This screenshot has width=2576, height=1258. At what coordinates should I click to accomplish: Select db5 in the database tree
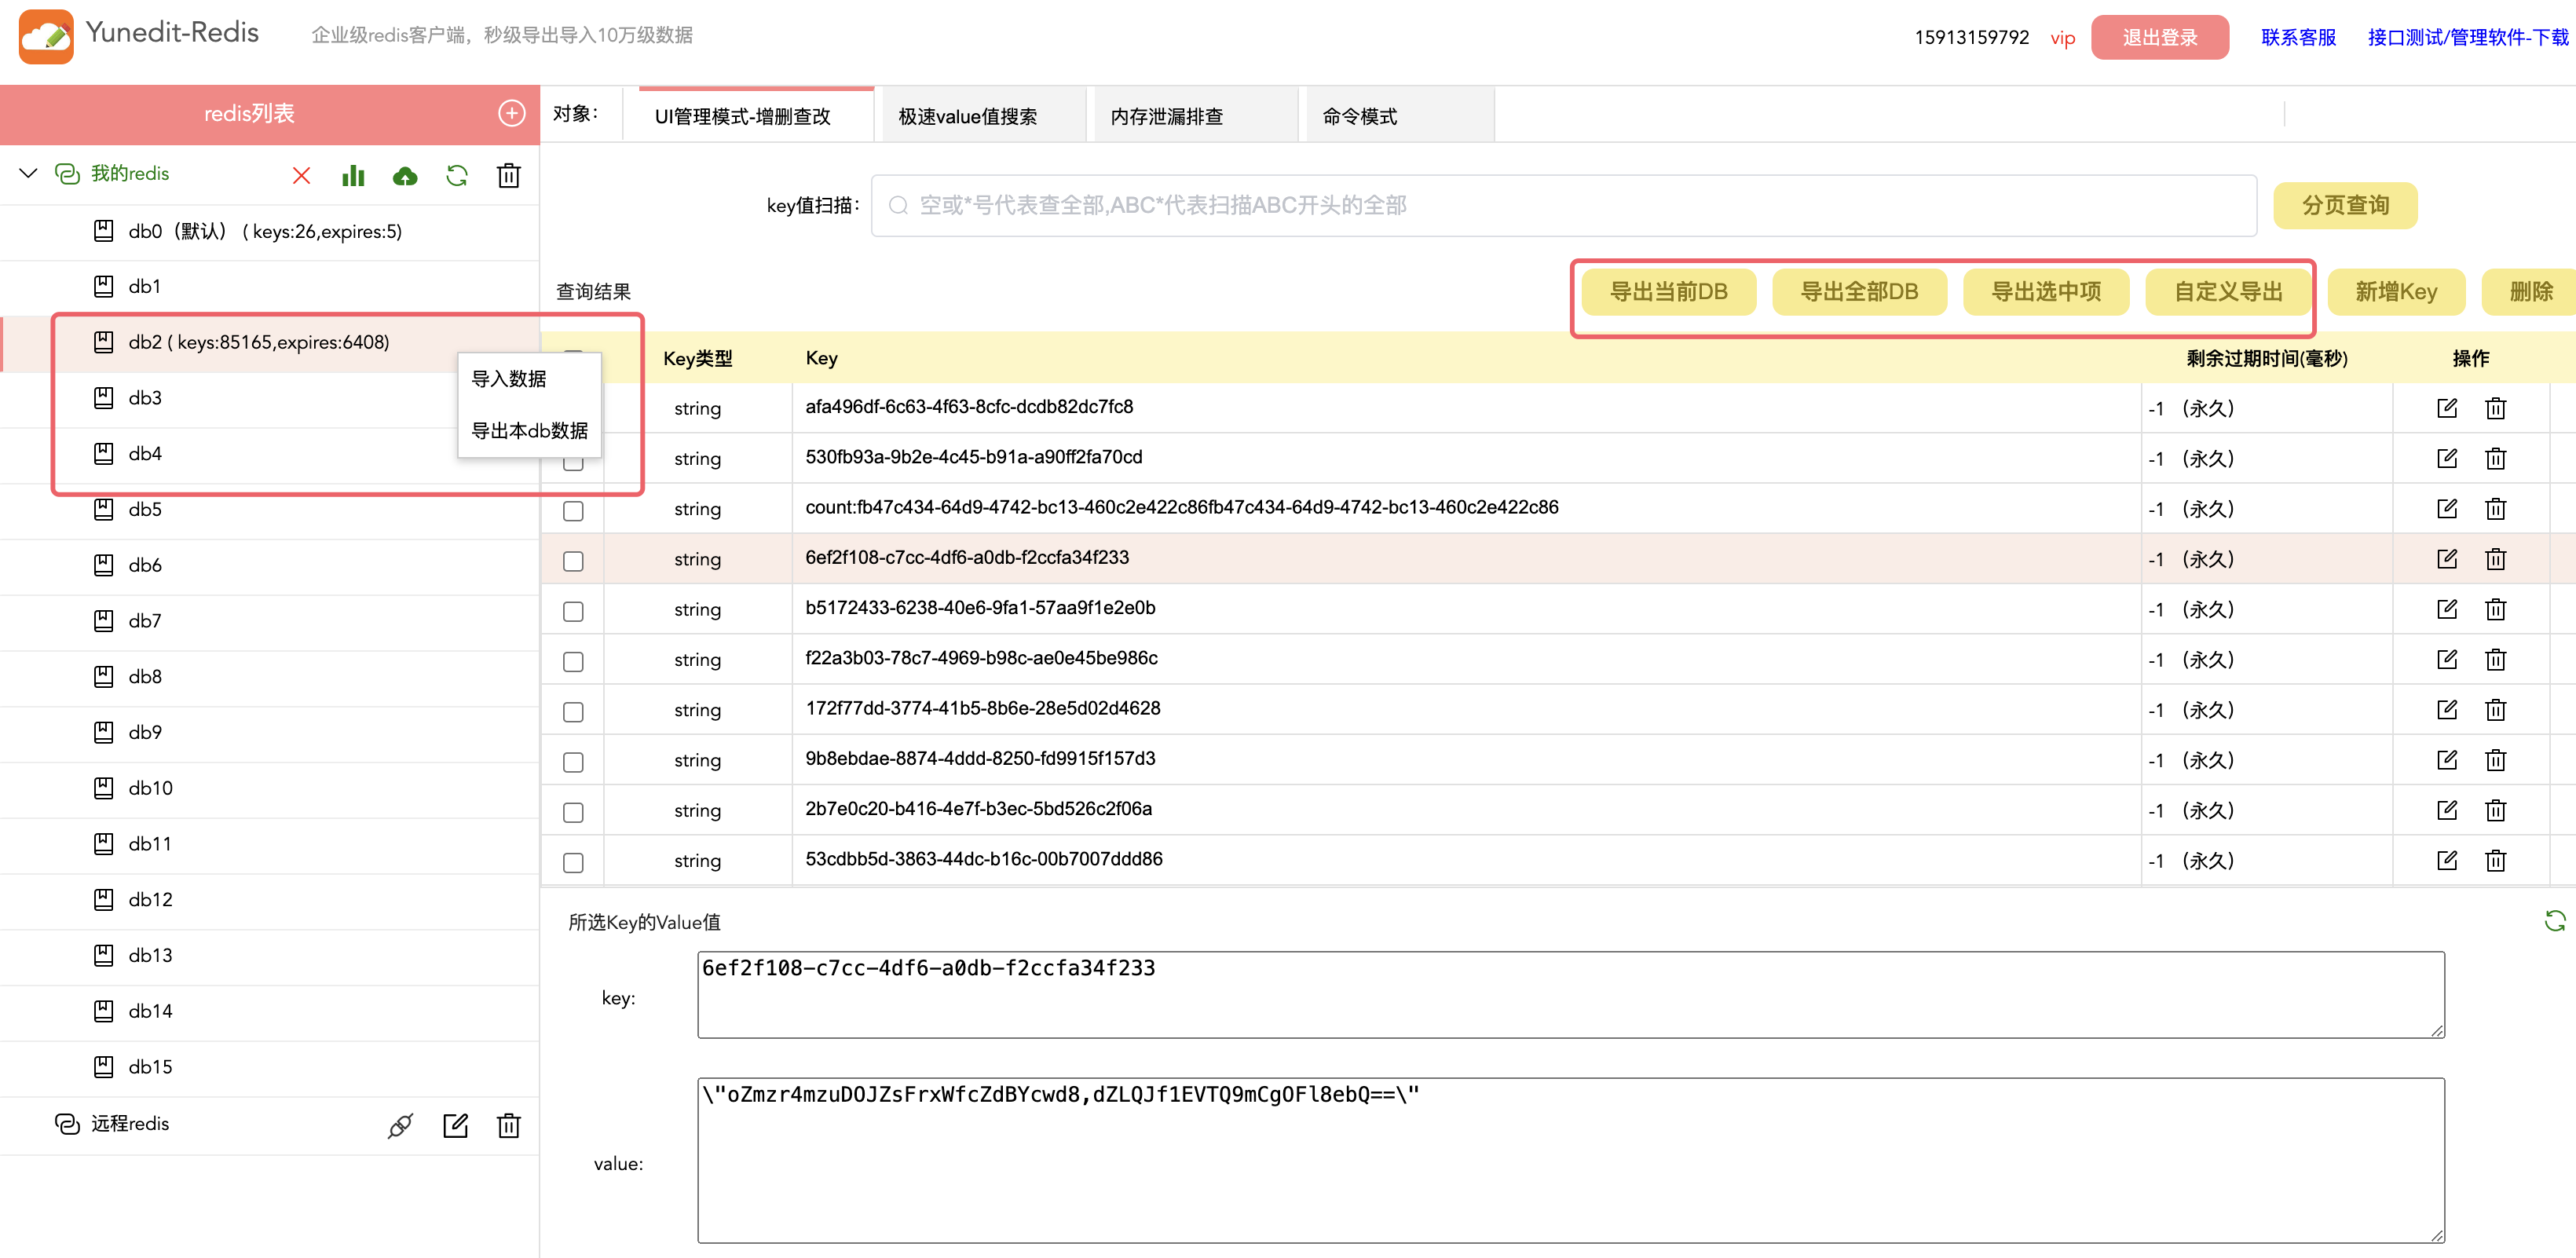[145, 510]
